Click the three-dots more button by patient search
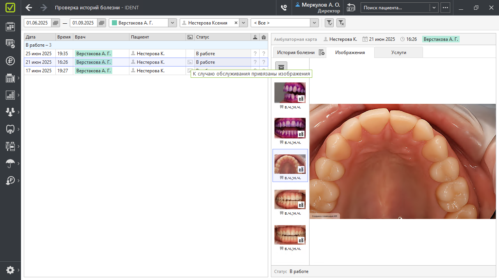 445,8
